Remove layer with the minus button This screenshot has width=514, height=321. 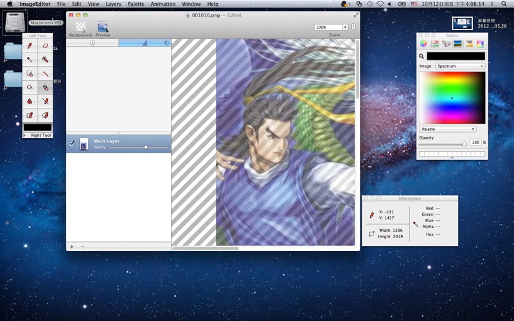click(82, 247)
